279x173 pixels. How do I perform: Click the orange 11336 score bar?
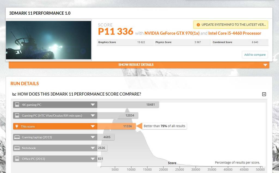click(x=117, y=126)
